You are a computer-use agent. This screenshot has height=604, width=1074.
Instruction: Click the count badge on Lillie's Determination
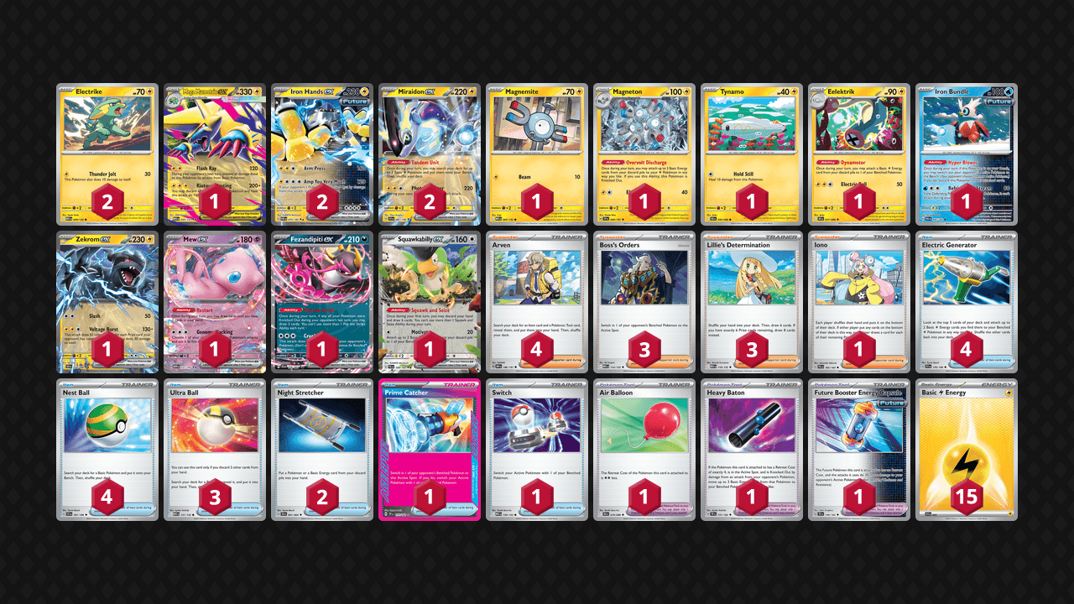752,350
